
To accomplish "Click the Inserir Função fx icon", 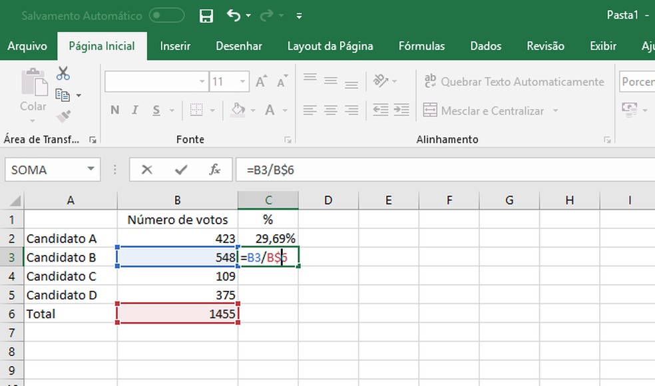I will click(215, 170).
